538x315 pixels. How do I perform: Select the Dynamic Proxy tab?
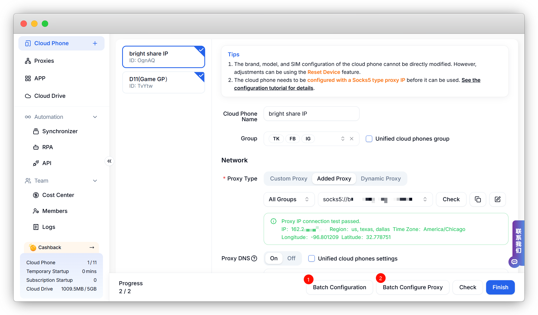coord(380,179)
